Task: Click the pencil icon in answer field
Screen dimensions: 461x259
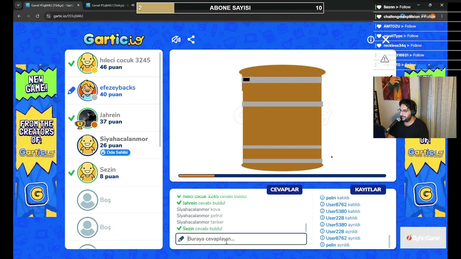Action: point(181,239)
